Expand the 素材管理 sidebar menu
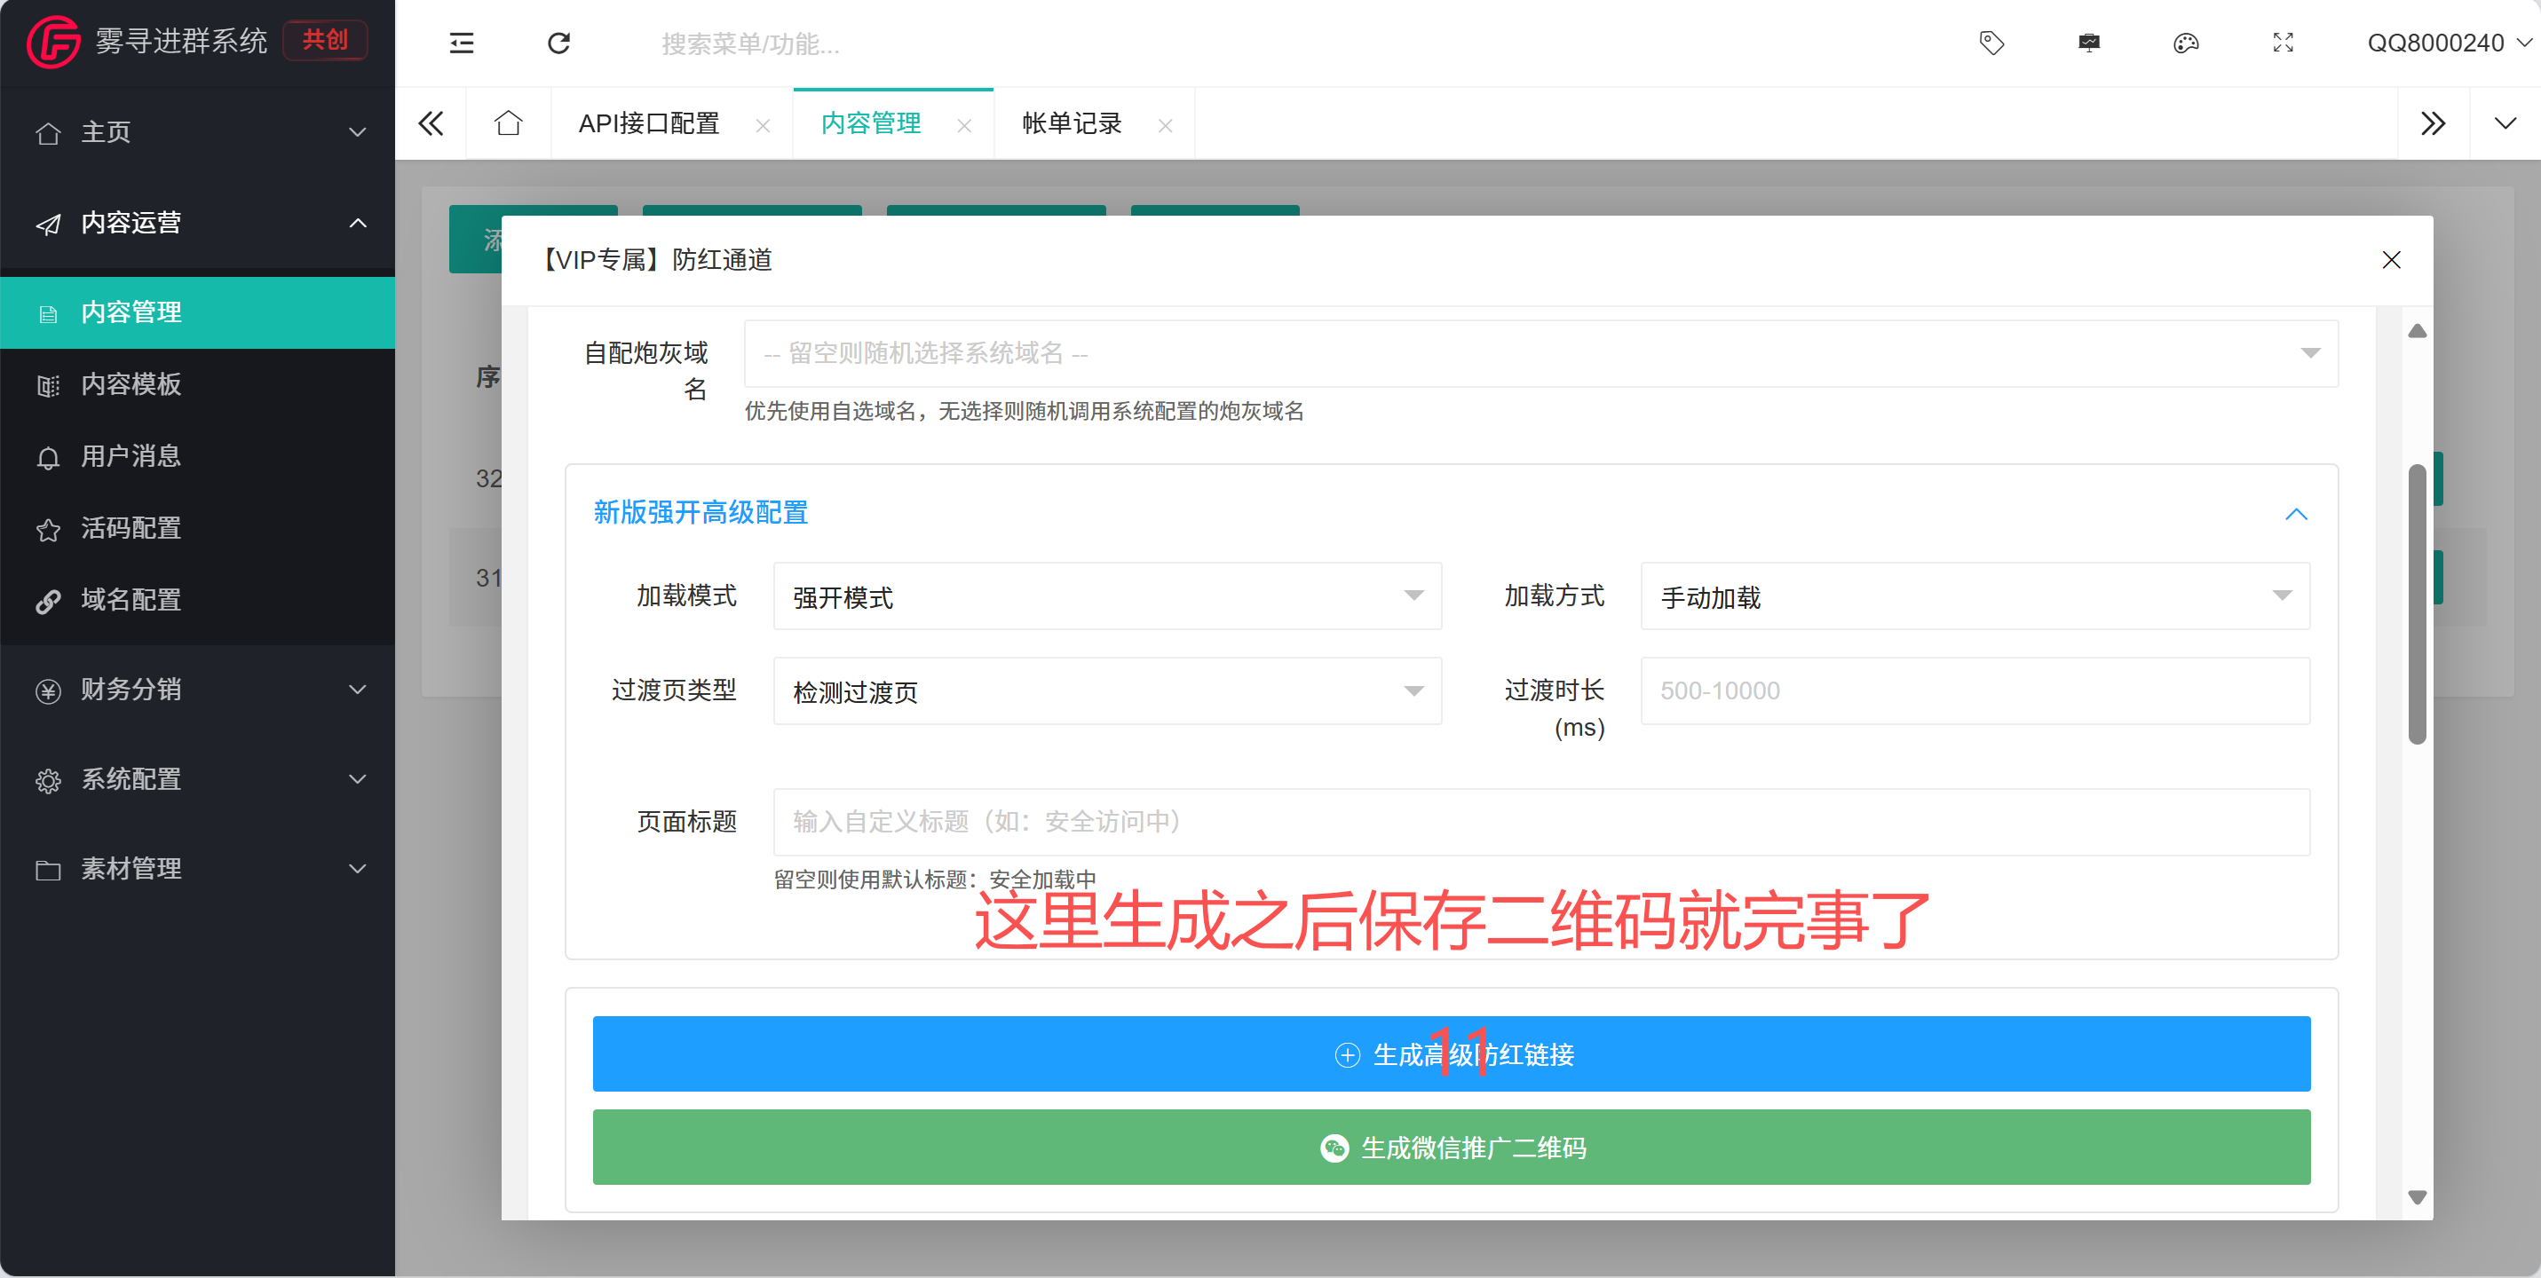This screenshot has height=1278, width=2541. tap(197, 870)
